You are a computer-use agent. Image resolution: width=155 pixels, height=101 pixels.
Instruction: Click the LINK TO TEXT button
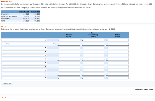click(x=7, y=83)
